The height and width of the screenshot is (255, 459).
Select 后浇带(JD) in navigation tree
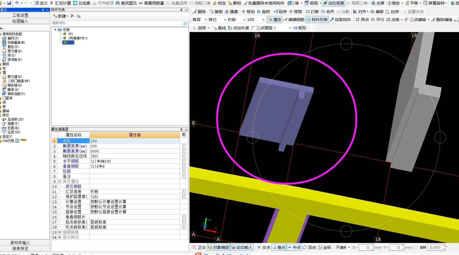coord(16,119)
